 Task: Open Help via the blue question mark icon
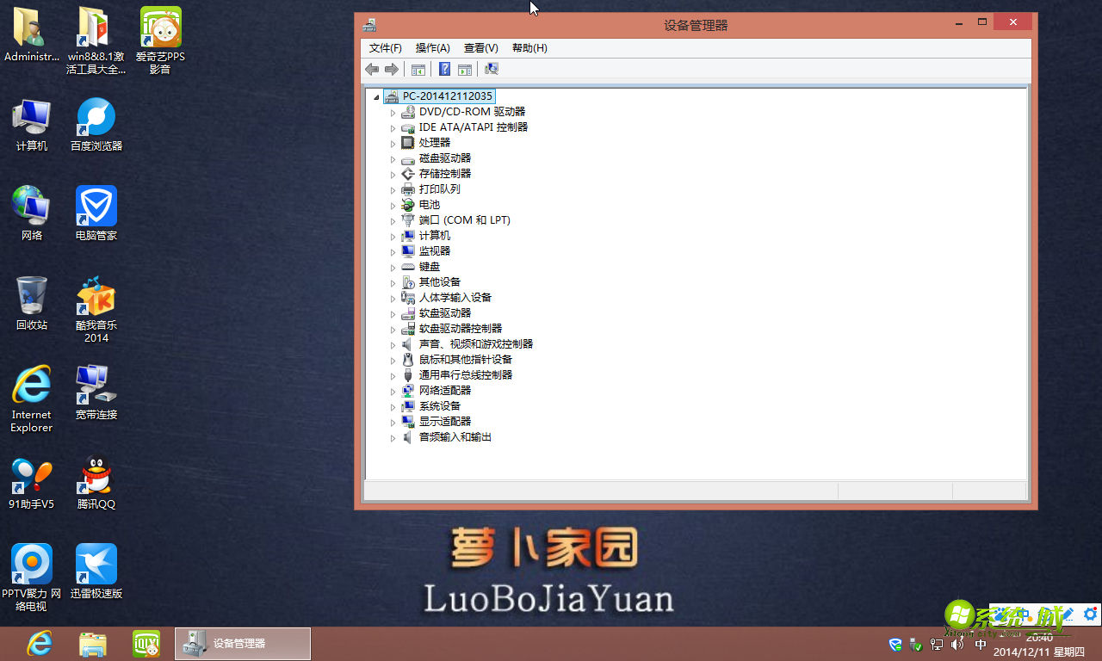(x=443, y=69)
